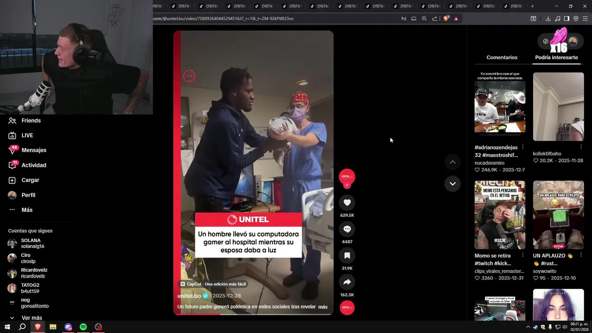Open clips_virales_remaster user profile
Viewport: 592px width, 333px height.
(499, 271)
